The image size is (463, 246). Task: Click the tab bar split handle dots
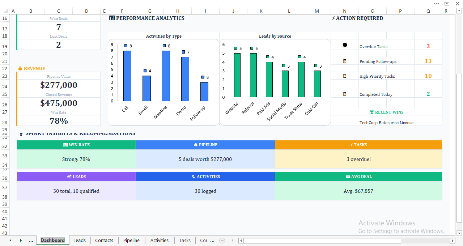232,241
